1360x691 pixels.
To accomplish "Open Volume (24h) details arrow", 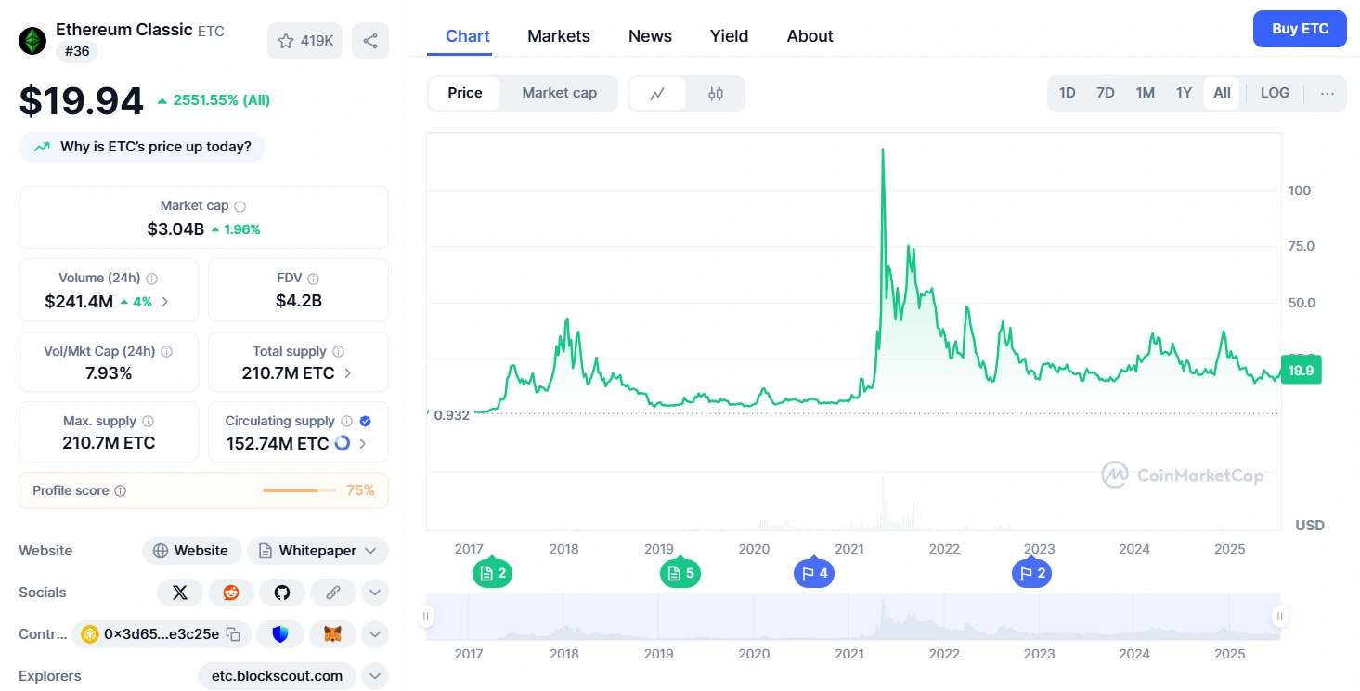I will point(165,301).
